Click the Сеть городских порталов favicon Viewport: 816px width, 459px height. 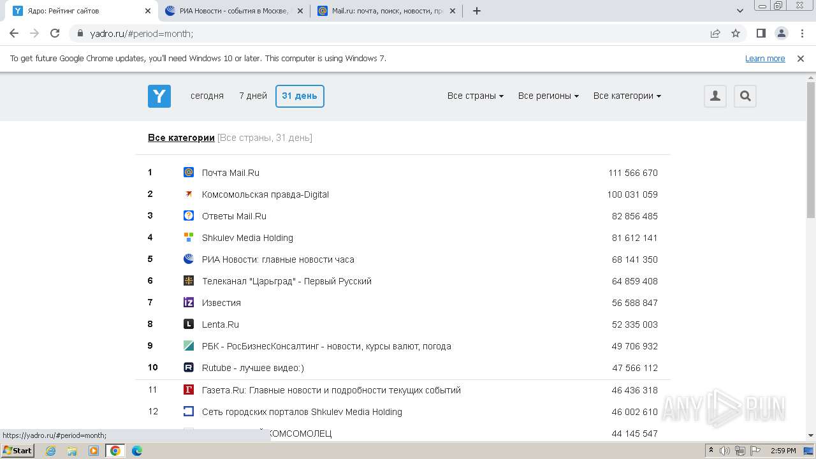click(189, 411)
